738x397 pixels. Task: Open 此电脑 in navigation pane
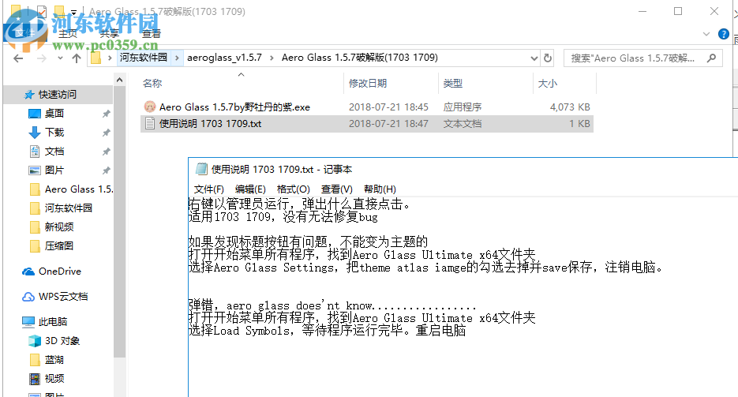53,322
